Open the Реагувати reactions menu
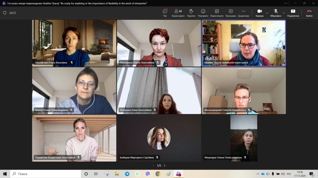The width and height of the screenshot is (318, 178). coord(203,13)
